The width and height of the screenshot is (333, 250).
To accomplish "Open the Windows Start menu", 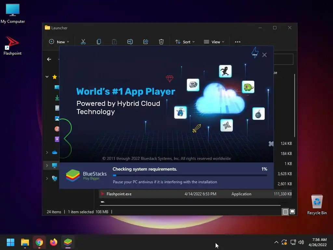I will [x=10, y=242].
